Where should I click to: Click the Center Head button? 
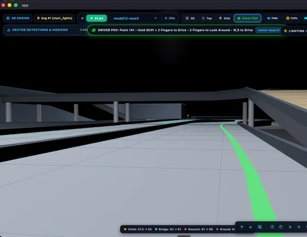(269, 30)
